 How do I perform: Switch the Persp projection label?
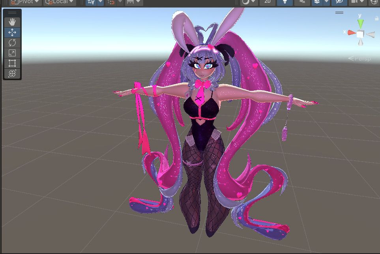tap(359, 59)
